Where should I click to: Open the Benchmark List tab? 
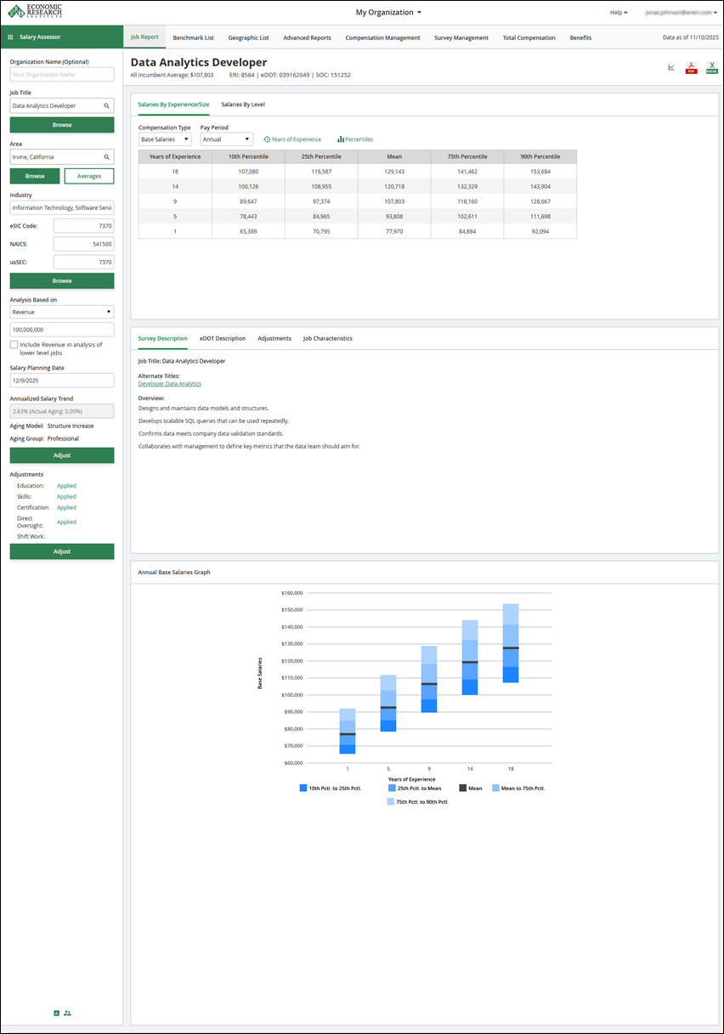click(x=193, y=37)
